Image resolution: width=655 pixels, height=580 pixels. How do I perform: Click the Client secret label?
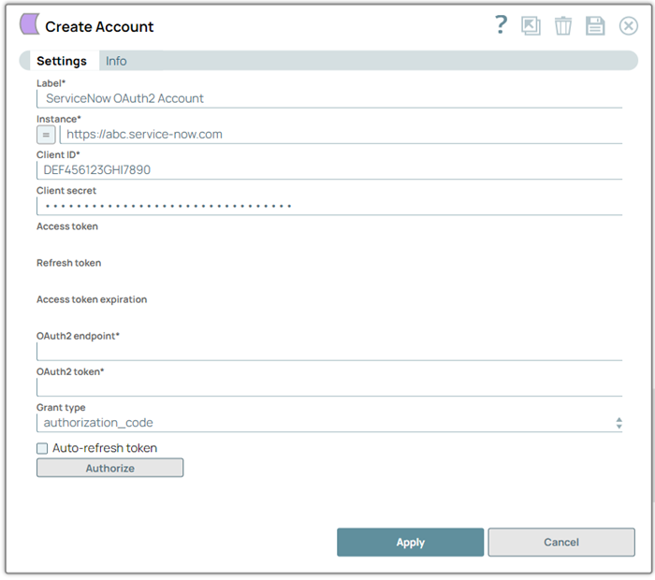click(66, 191)
